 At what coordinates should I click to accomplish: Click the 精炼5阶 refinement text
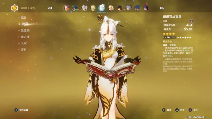pyautogui.click(x=167, y=41)
